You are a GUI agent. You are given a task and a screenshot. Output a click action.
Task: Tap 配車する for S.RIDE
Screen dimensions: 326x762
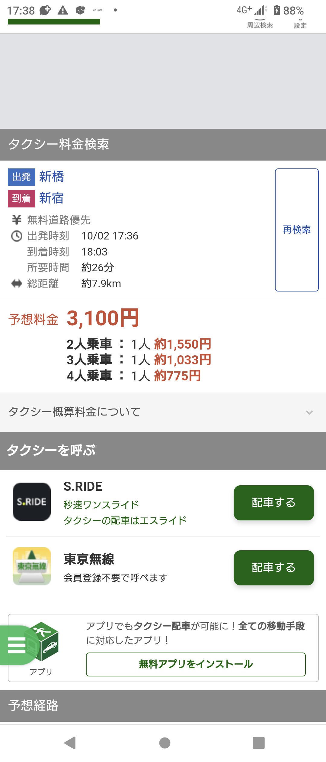[x=274, y=503]
